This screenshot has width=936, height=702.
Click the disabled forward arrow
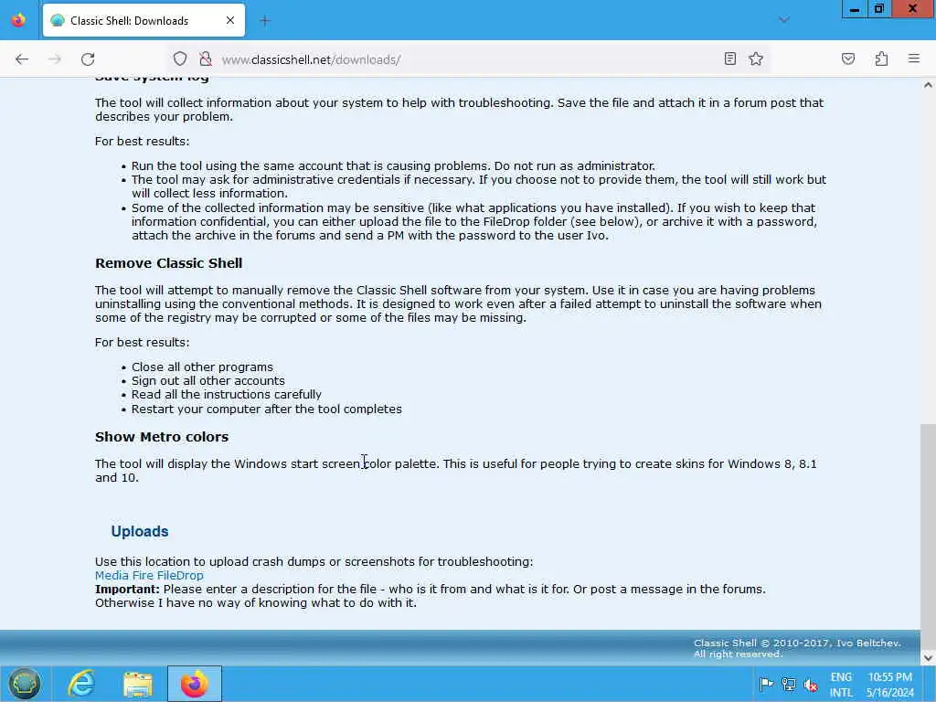tap(55, 59)
